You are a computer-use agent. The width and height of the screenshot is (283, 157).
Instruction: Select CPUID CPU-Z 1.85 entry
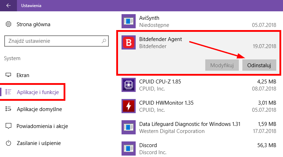coord(160,82)
